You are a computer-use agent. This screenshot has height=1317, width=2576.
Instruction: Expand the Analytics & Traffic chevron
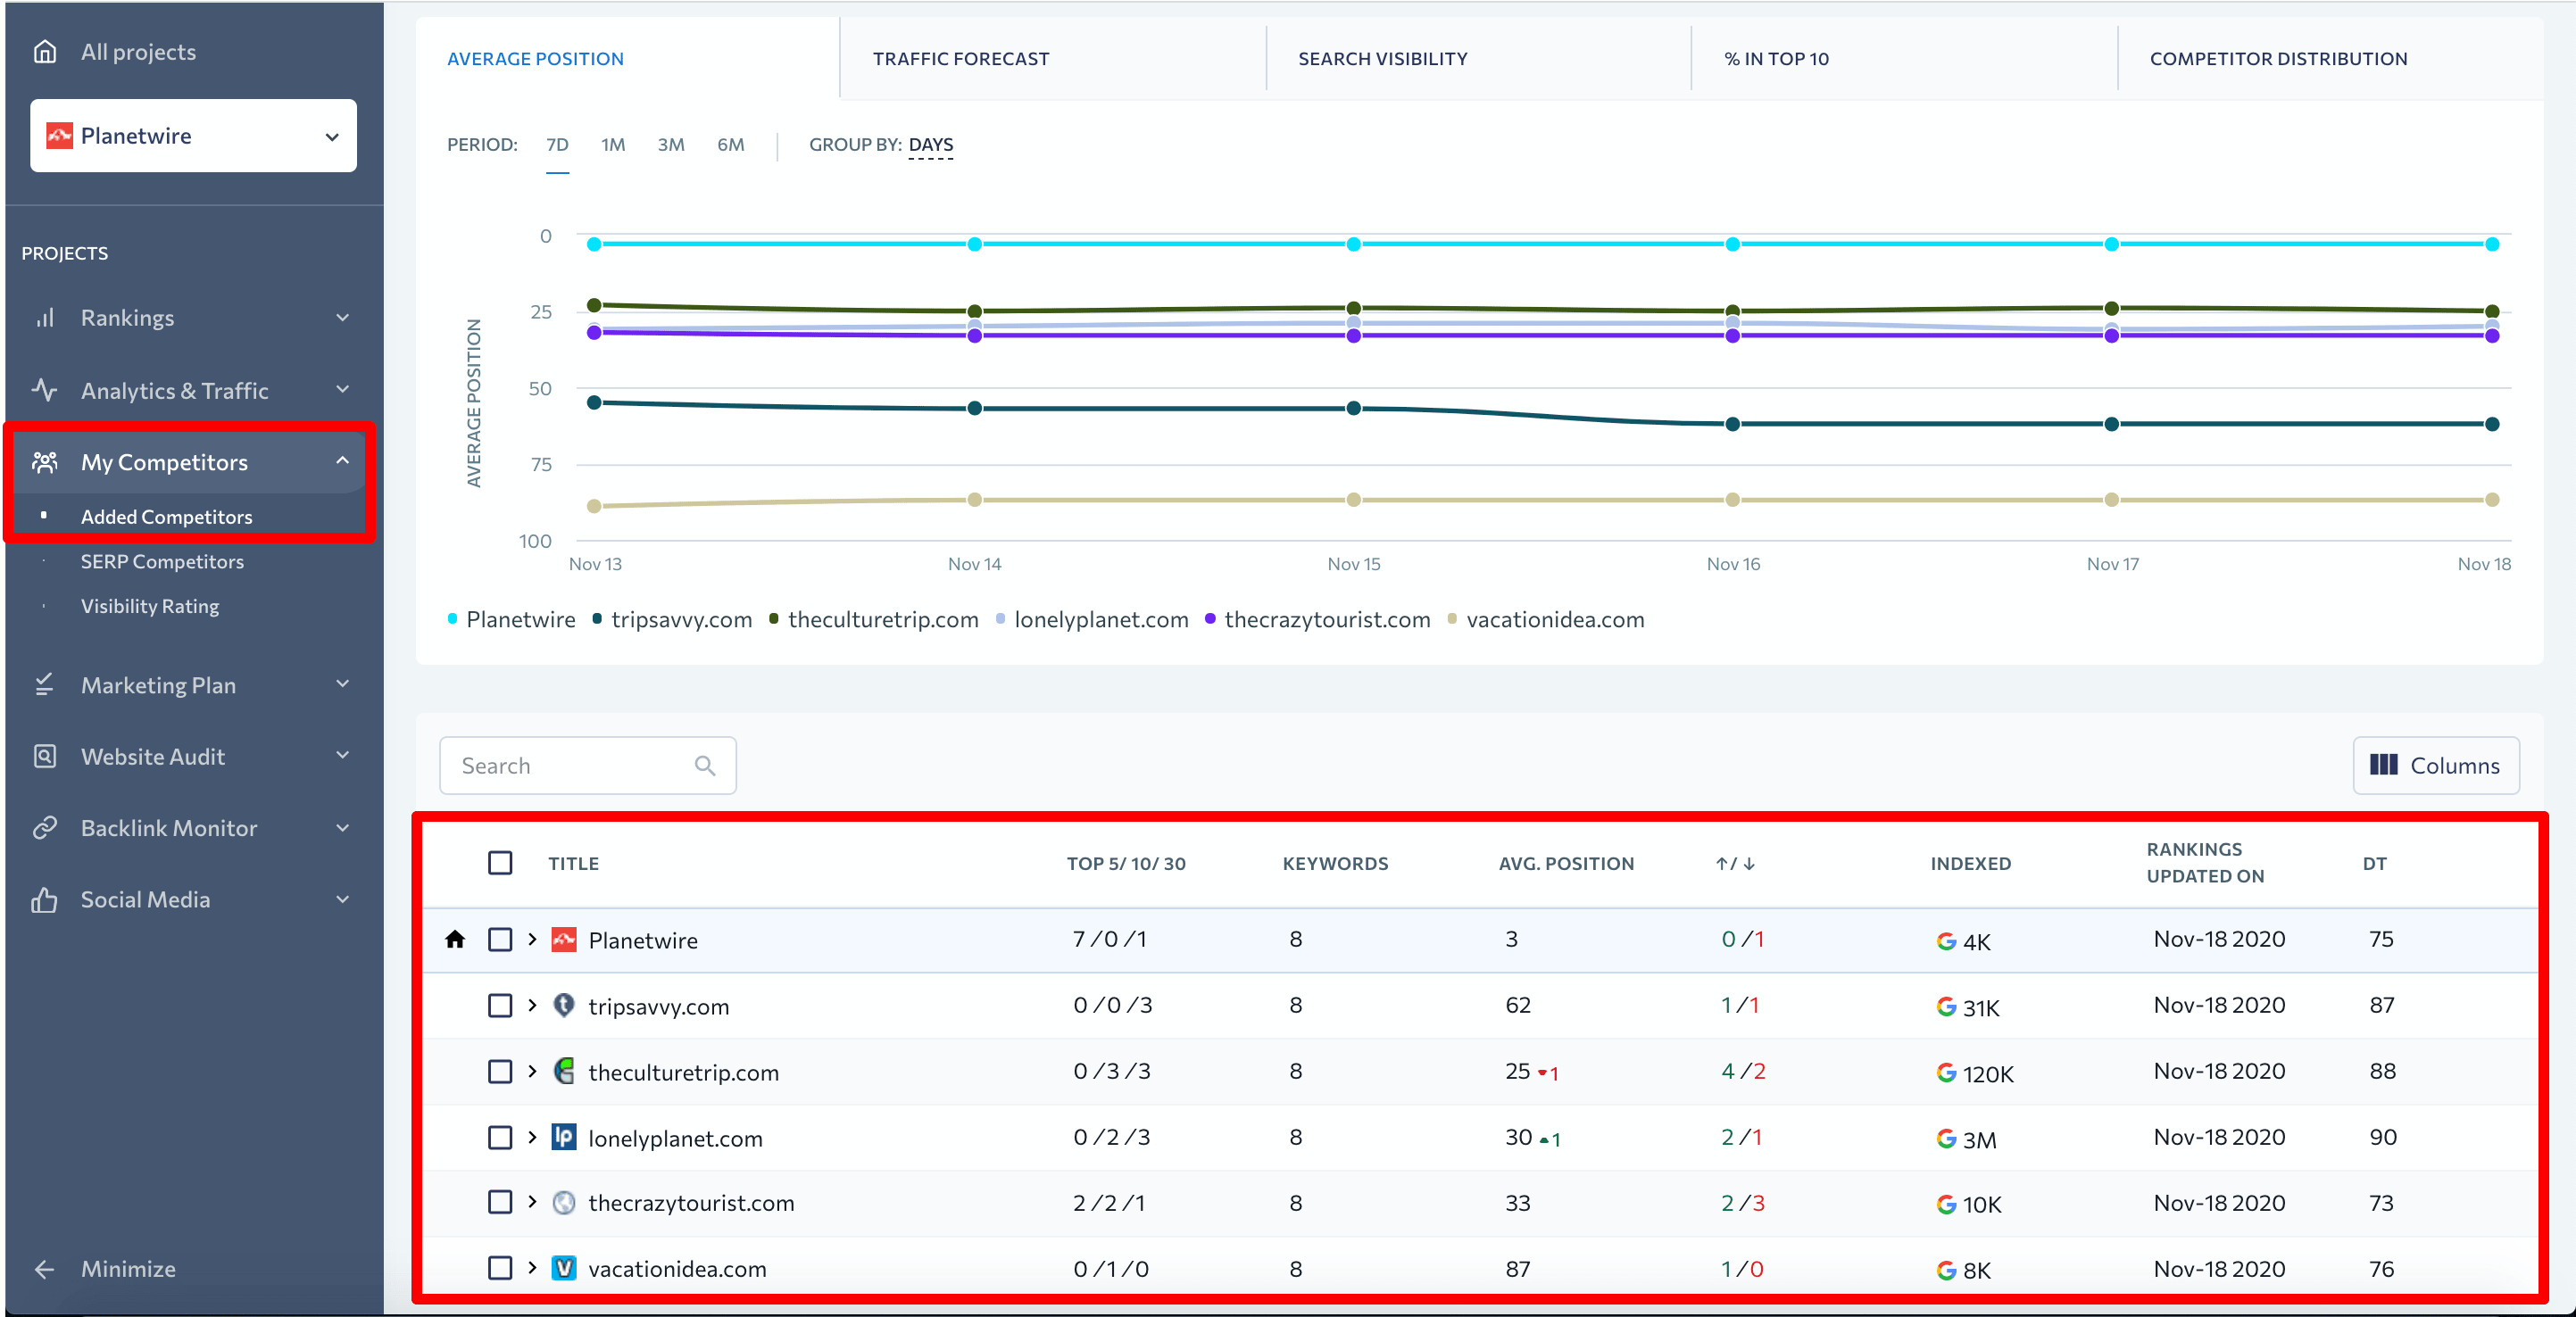[343, 390]
